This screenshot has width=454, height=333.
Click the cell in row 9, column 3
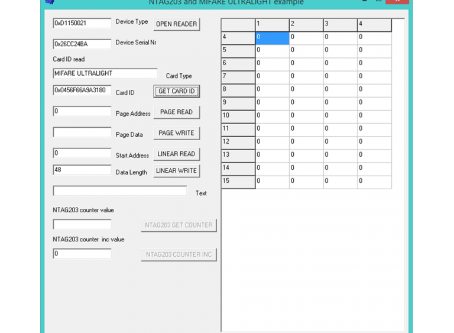340,104
